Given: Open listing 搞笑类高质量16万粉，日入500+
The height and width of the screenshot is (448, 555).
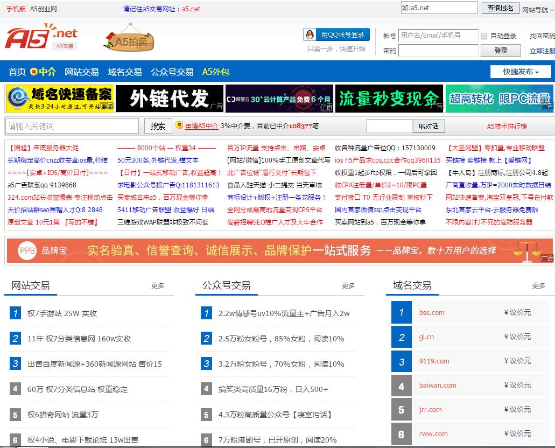Looking at the screenshot, I should tap(273, 389).
